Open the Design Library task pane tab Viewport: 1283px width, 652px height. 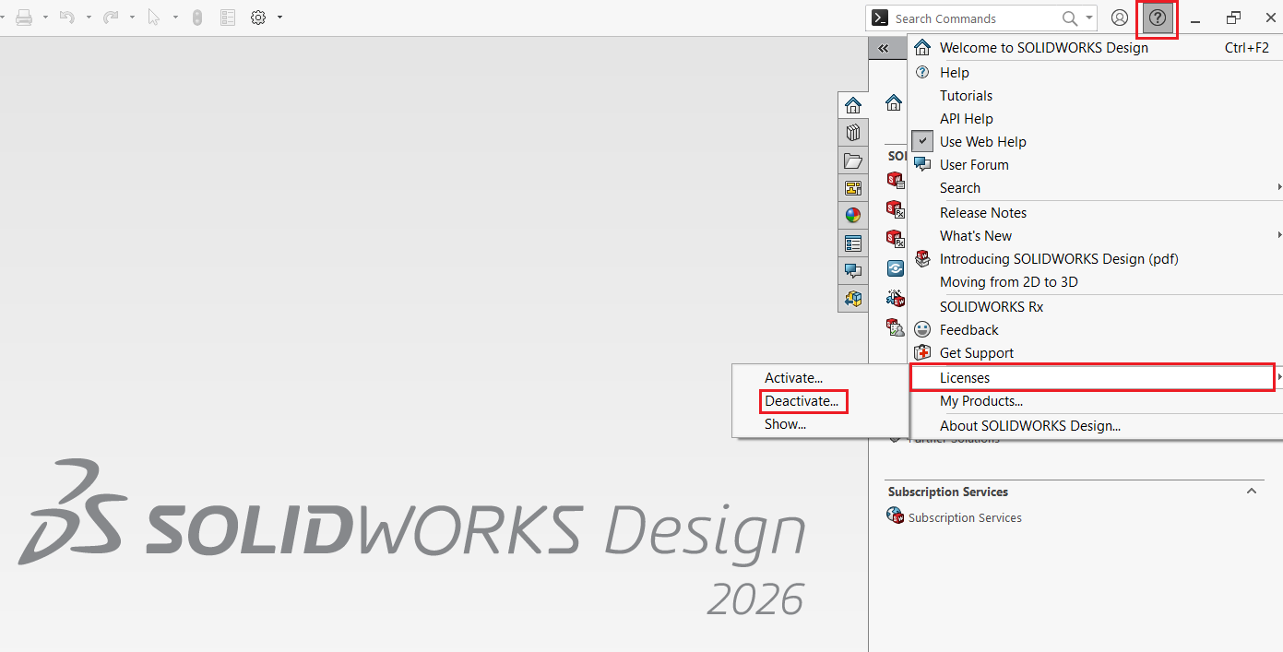coord(853,134)
